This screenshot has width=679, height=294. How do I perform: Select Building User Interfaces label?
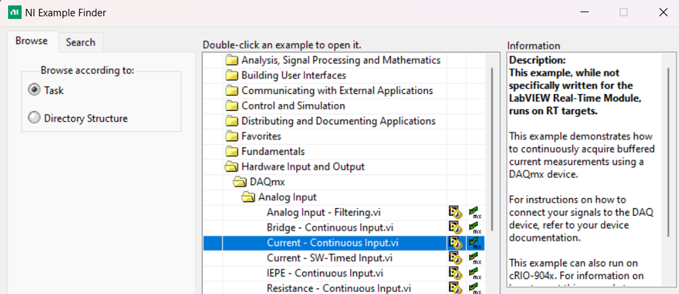coord(294,76)
